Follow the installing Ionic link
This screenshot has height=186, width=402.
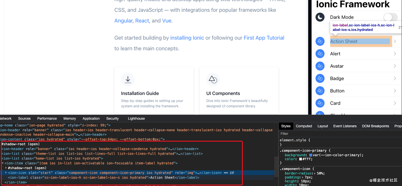point(187,38)
